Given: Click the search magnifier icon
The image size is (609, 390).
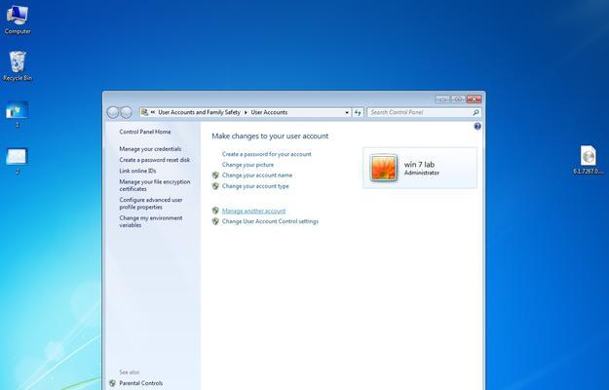Looking at the screenshot, I should click(476, 112).
